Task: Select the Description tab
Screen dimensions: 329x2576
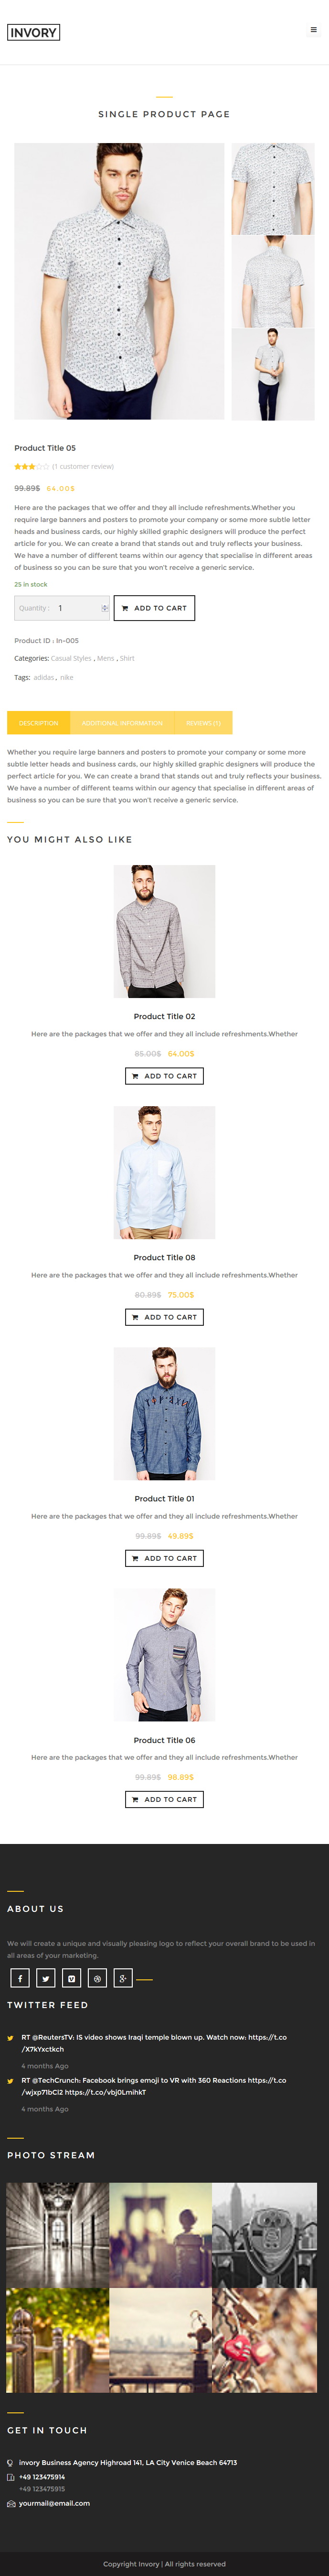Action: [x=38, y=723]
